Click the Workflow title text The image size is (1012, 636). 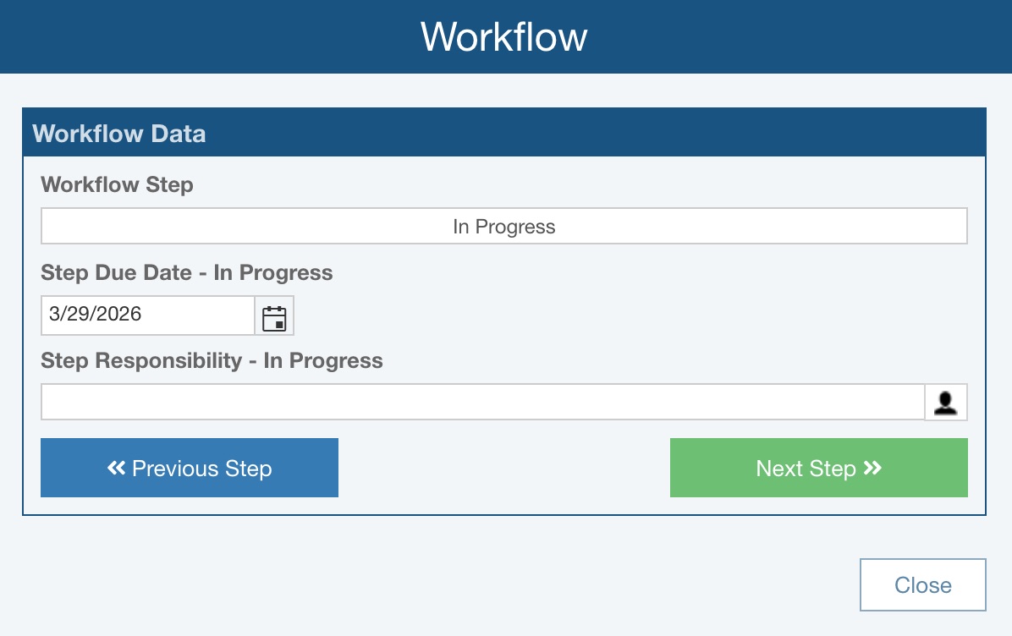click(x=504, y=36)
